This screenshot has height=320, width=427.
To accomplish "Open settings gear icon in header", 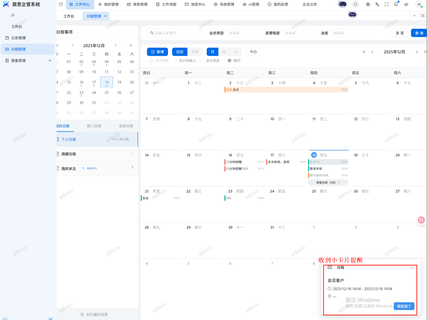I will click(x=368, y=4).
